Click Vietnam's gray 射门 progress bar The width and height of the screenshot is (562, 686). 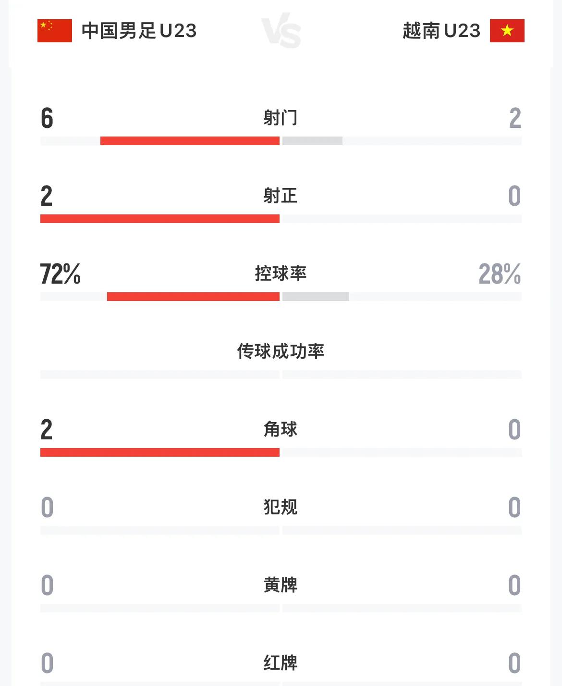point(312,141)
